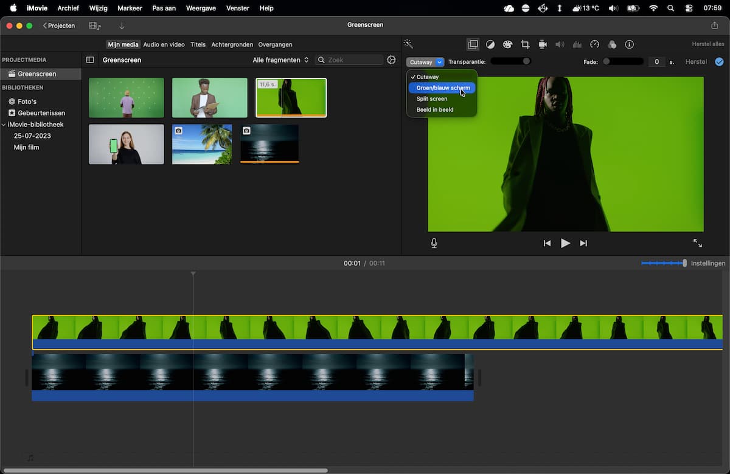730x474 pixels.
Task: Click the Herstel alles button
Action: (x=708, y=44)
